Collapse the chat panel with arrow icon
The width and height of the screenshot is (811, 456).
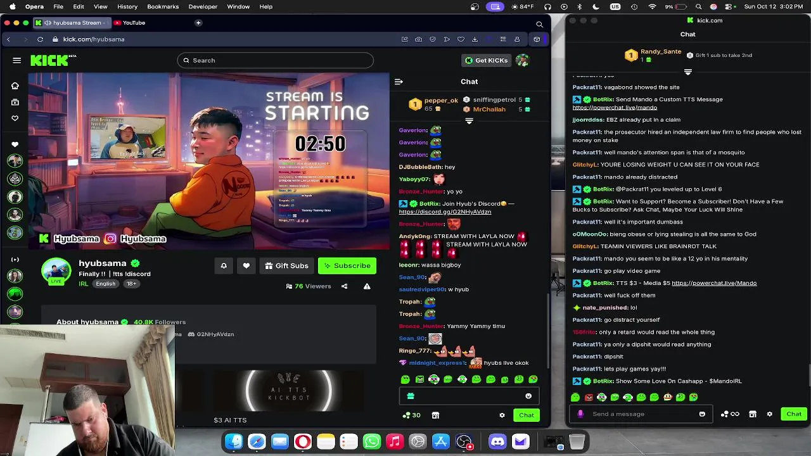point(399,82)
